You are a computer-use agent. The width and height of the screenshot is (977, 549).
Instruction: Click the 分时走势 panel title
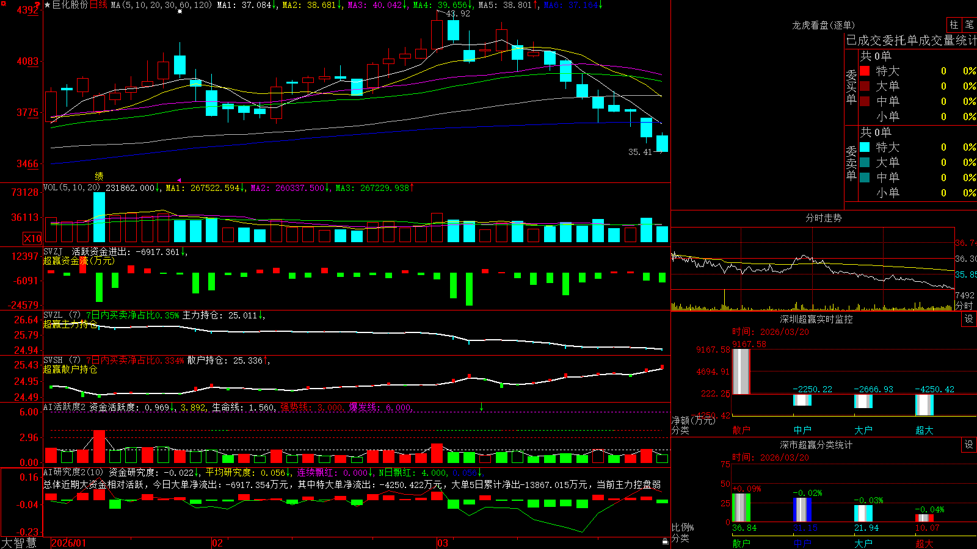point(823,218)
